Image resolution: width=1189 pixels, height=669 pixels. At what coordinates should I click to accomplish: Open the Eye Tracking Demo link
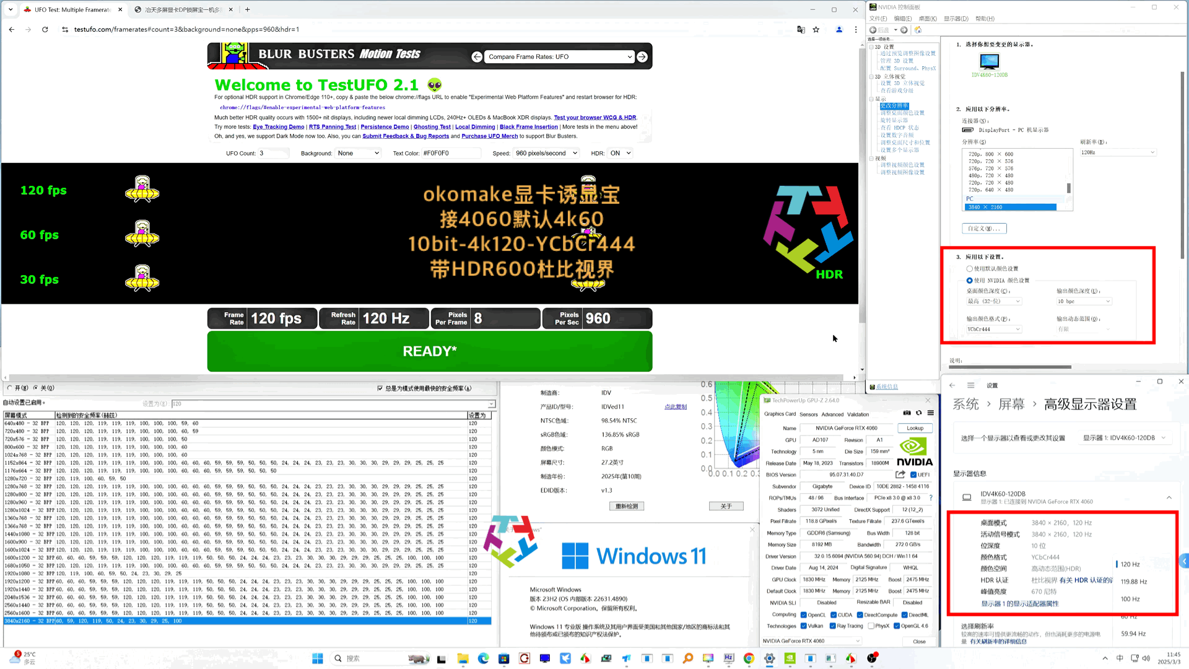click(x=278, y=127)
